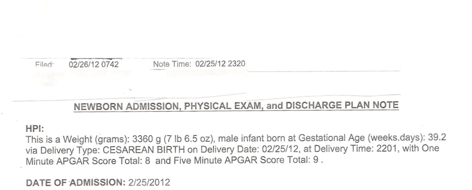Click the Filed date 02/26/12 0742
472x190 pixels.
(94, 64)
